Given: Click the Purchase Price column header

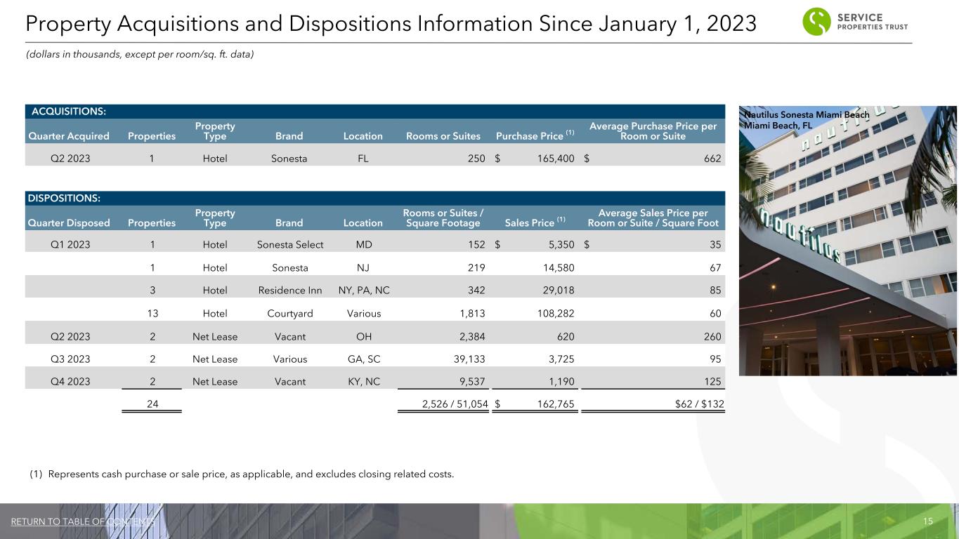Looking at the screenshot, I should pos(535,136).
